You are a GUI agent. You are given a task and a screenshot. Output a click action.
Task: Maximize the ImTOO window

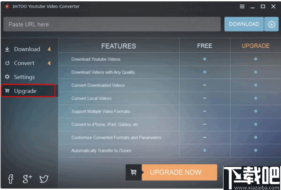tap(263, 7)
